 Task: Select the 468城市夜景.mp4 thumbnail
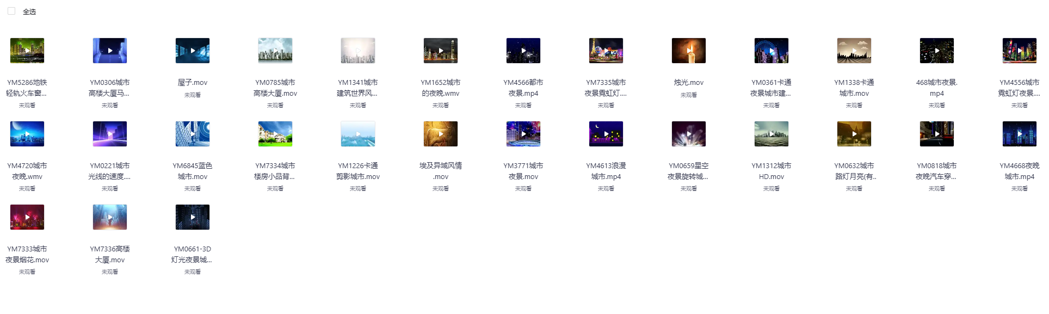pos(937,51)
